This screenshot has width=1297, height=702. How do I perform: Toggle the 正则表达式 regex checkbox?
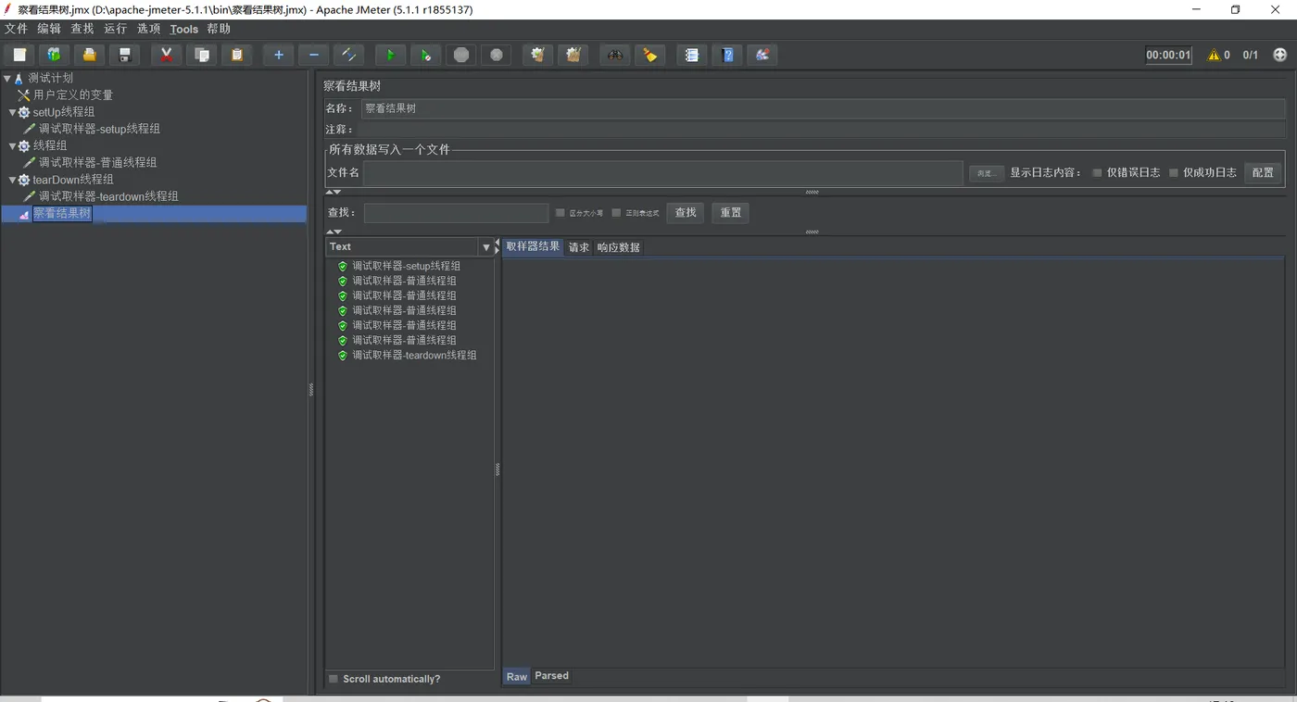[616, 213]
